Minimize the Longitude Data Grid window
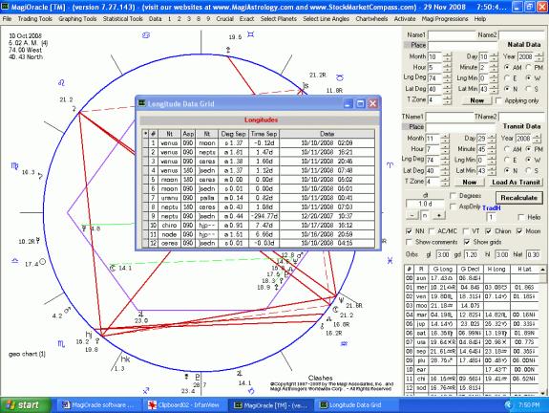 348,104
